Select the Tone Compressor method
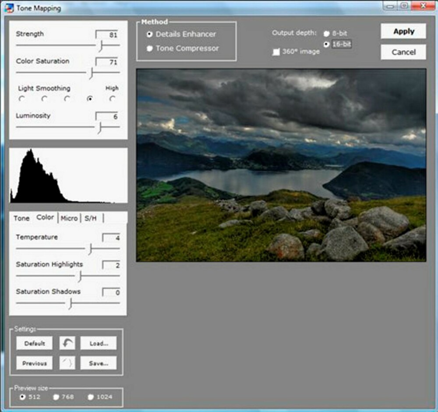Viewport: 438px width, 412px height. [x=149, y=48]
